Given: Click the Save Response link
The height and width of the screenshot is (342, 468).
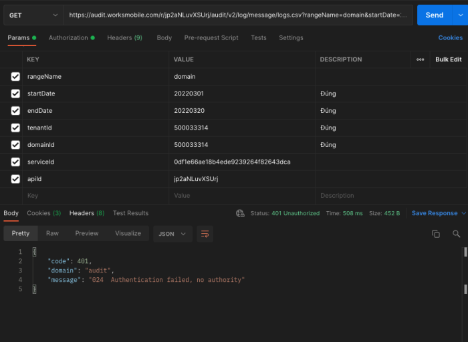Looking at the screenshot, I should (x=435, y=213).
